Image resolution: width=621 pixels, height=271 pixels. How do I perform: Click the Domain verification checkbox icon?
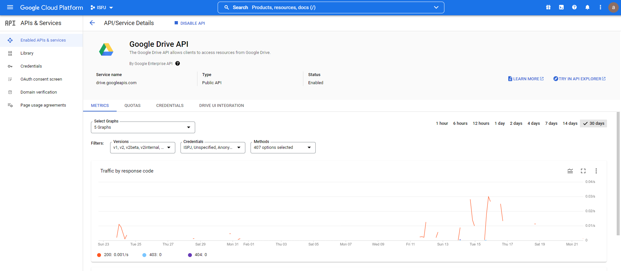10,92
